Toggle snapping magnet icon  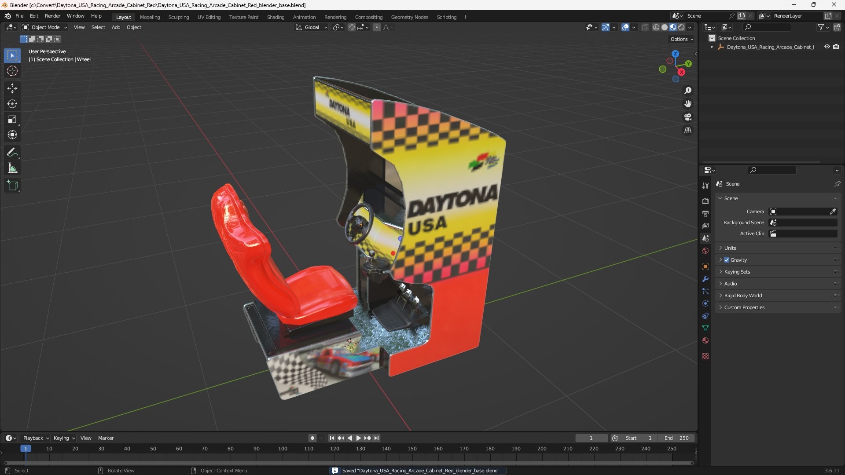351,27
